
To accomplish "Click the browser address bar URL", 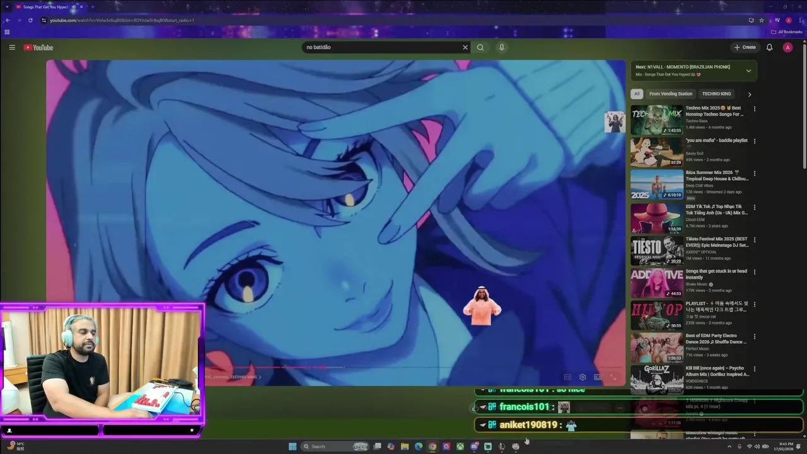I will [x=122, y=20].
